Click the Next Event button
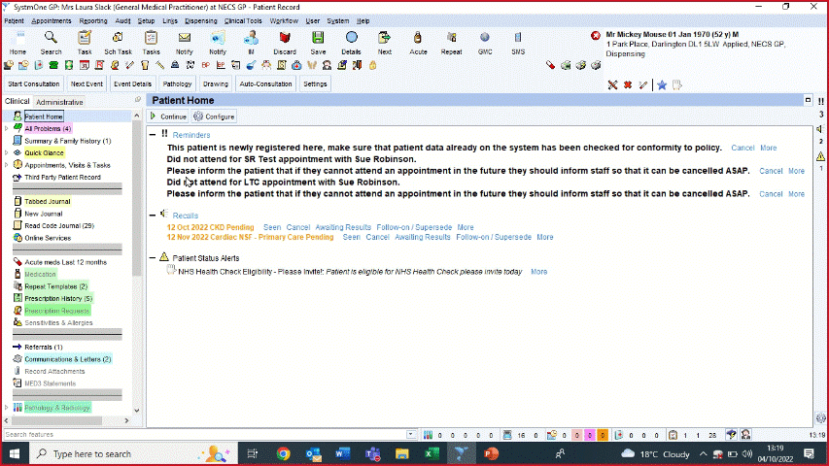The width and height of the screenshot is (829, 466). point(86,84)
